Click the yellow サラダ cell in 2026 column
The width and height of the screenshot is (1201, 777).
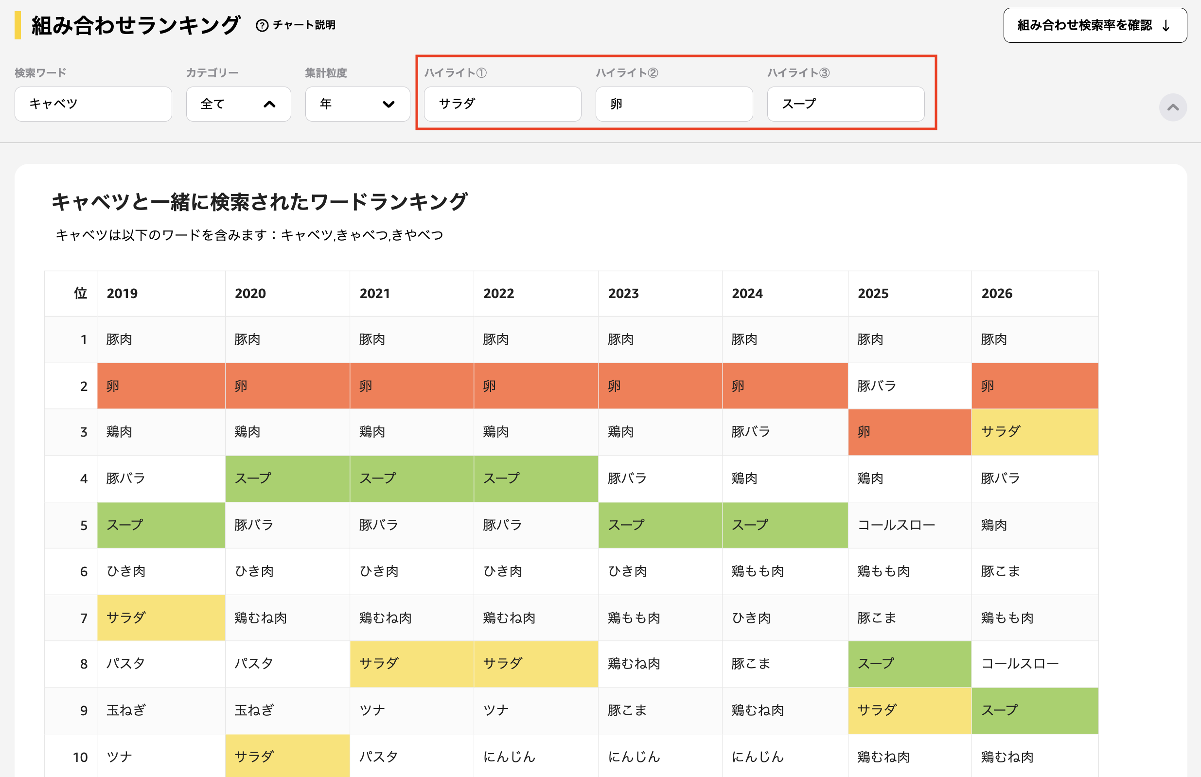[x=1034, y=432]
